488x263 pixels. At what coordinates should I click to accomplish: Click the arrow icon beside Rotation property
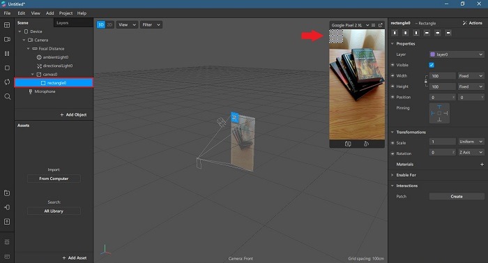click(392, 153)
